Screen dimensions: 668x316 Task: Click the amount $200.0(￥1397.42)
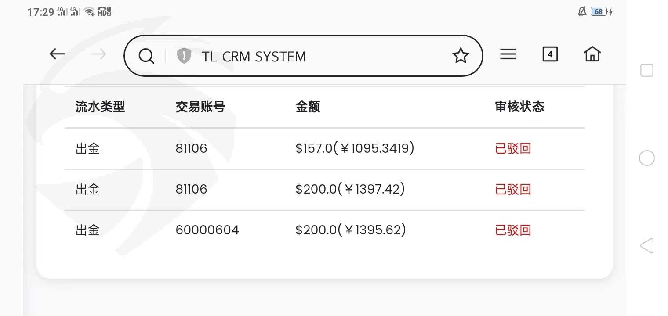coord(350,189)
